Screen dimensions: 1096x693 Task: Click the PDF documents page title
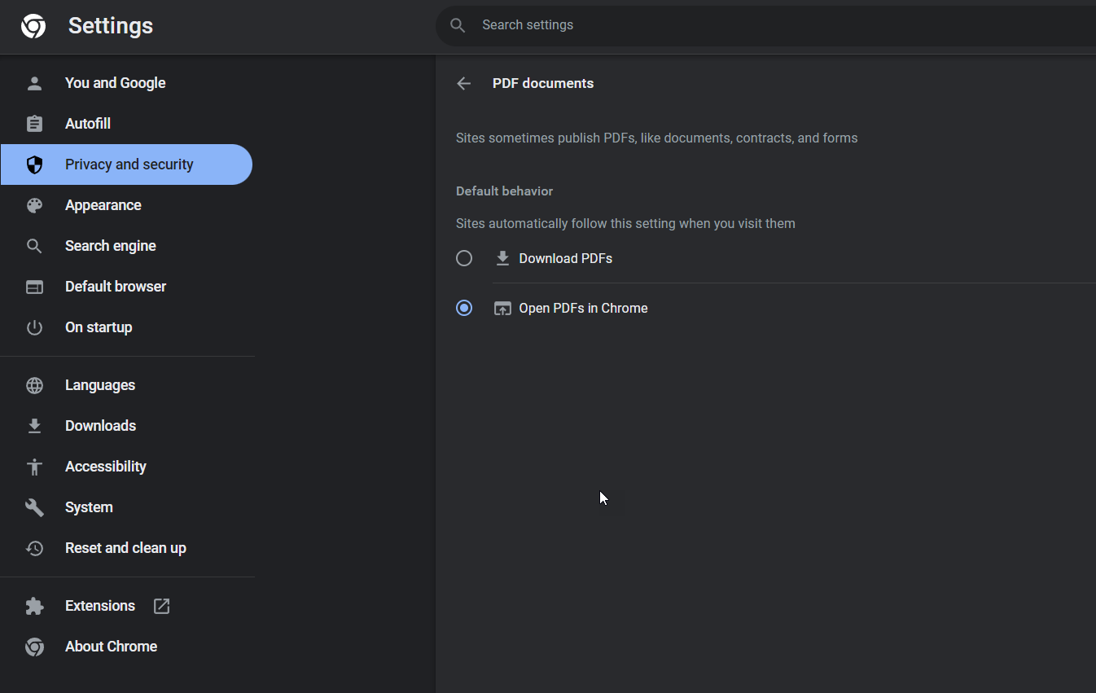pyautogui.click(x=543, y=83)
